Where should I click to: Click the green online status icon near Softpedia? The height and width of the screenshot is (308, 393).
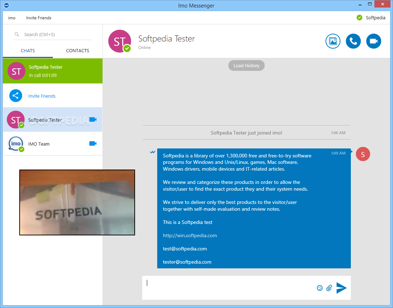359,18
